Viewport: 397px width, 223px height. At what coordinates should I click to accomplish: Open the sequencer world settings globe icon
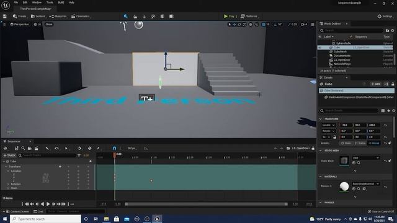point(5,148)
